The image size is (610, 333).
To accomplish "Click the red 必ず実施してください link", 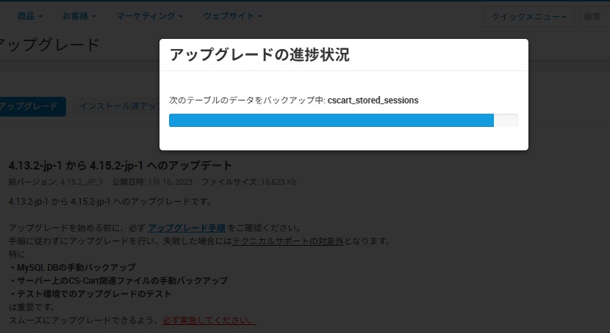I will coord(209,321).
